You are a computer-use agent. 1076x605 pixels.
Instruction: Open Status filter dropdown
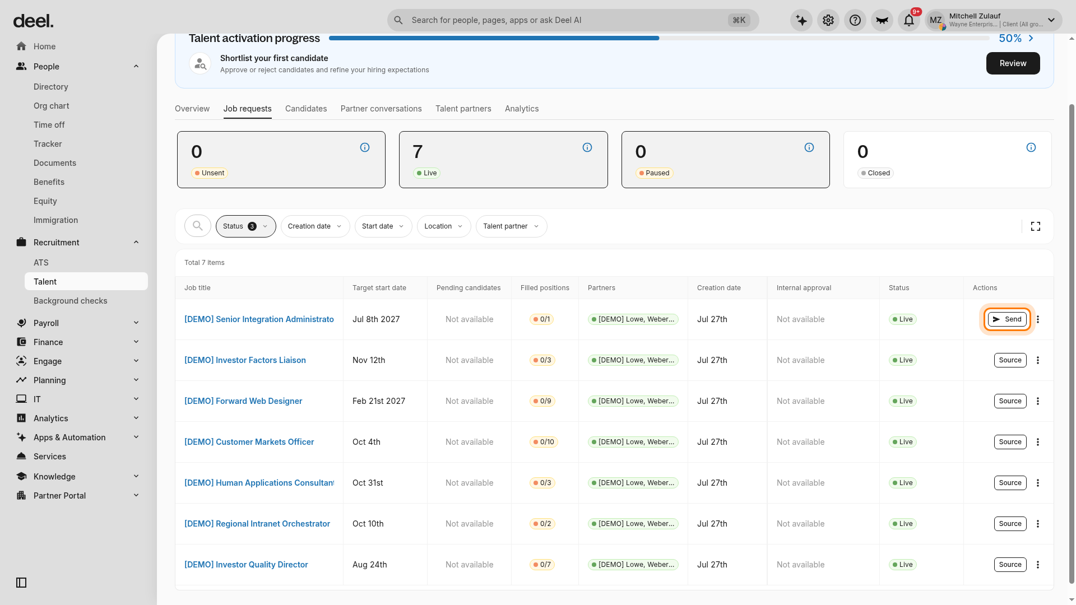[246, 226]
